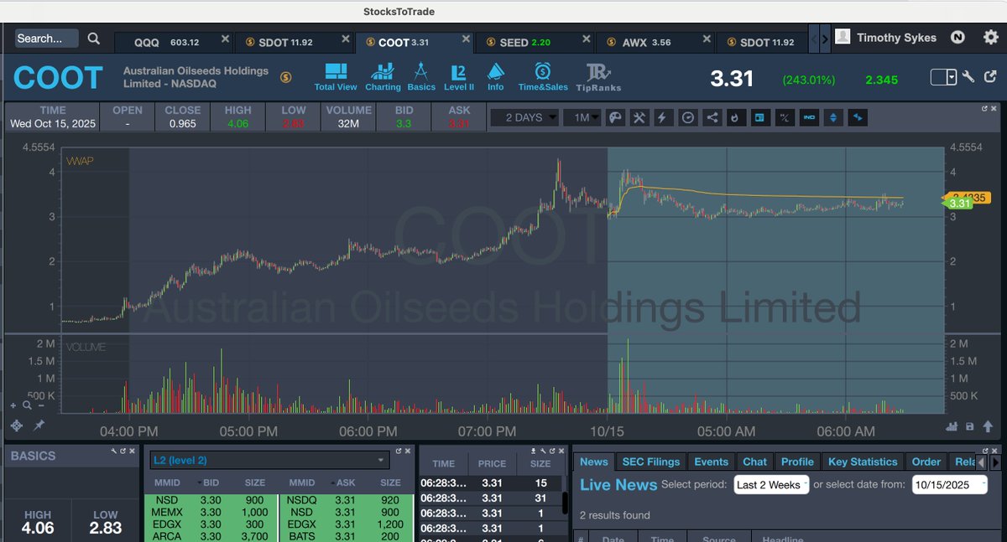The image size is (1007, 542).
Task: Open the Events tab
Action: (711, 462)
